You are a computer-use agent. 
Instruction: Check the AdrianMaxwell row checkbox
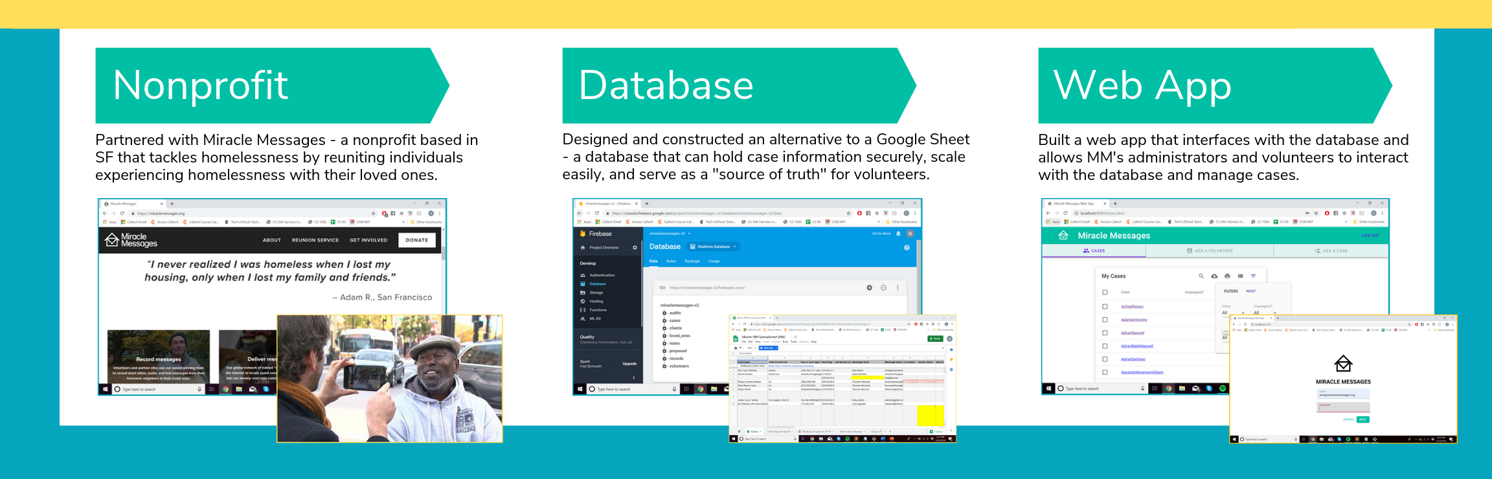tap(1105, 333)
